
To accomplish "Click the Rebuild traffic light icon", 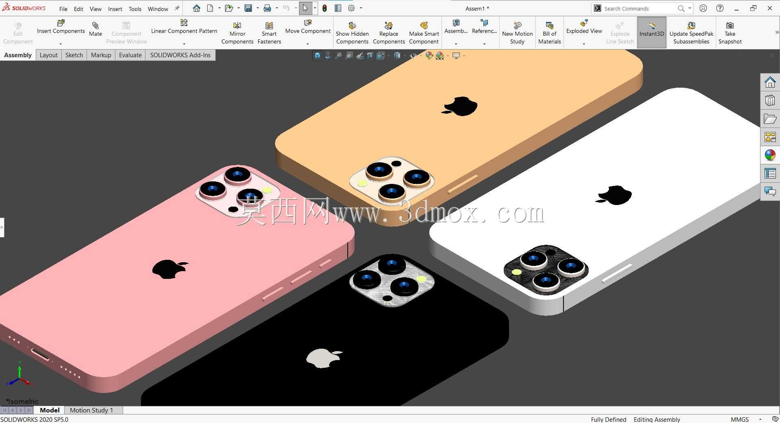I will 325,8.
